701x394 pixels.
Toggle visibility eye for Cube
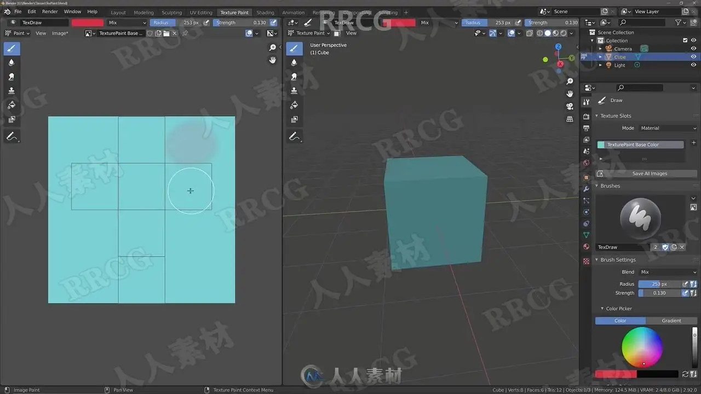tap(693, 57)
